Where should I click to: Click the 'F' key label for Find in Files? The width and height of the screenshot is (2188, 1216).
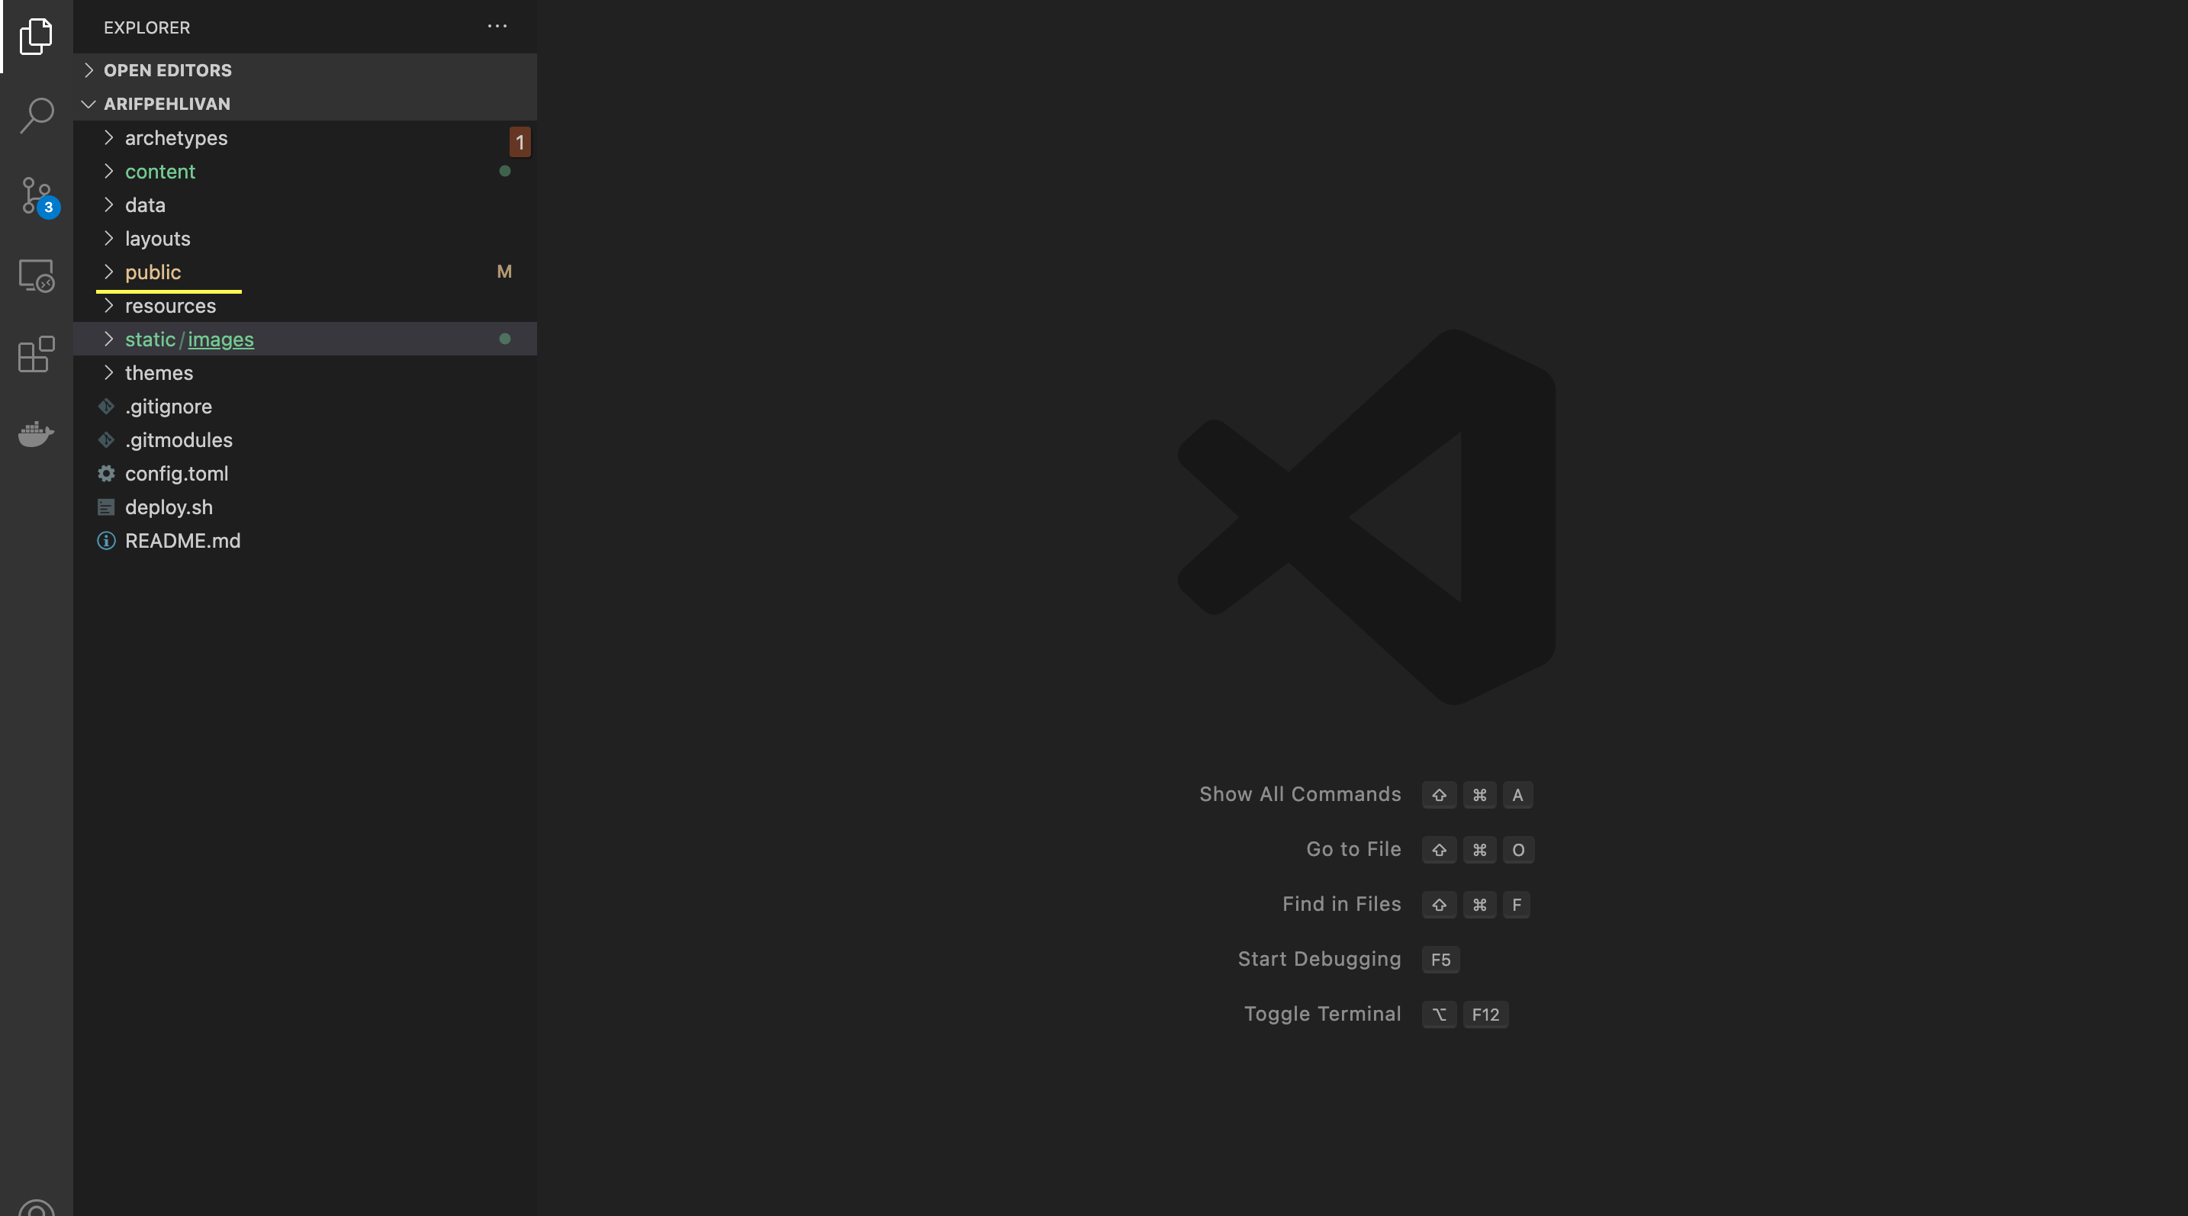[1517, 906]
